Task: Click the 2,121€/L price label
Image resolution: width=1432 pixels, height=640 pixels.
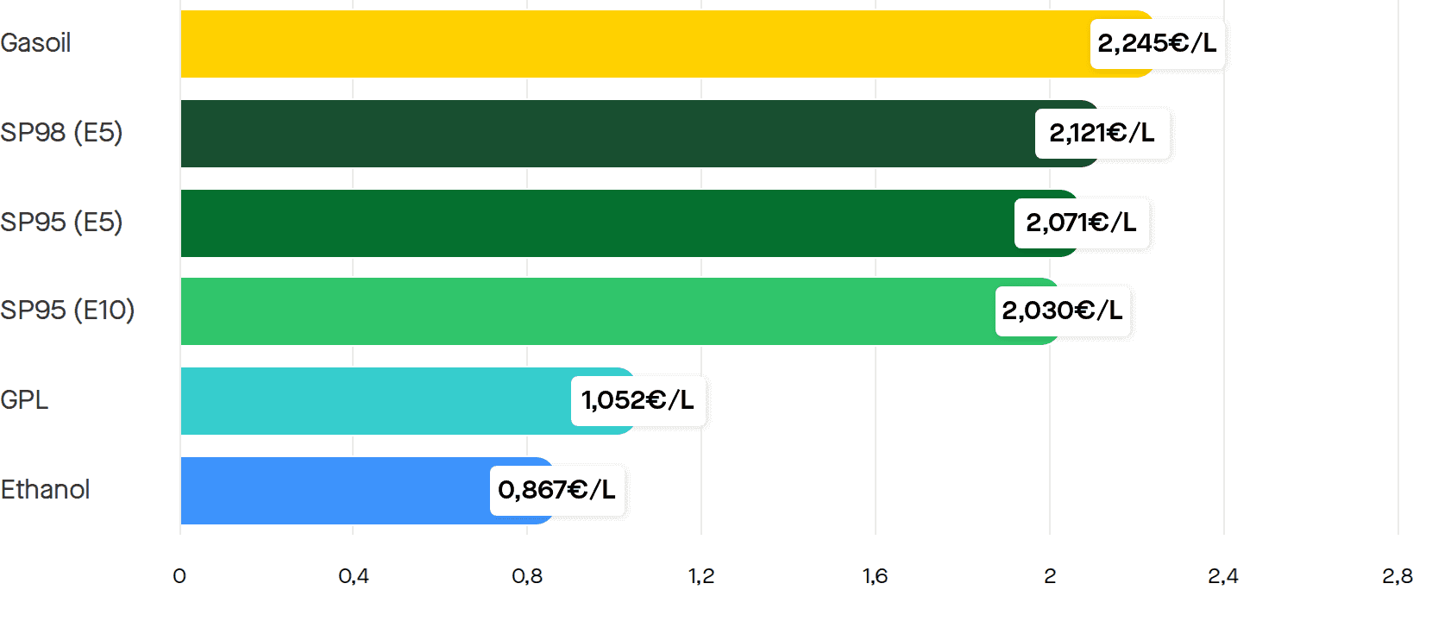Action: click(x=1102, y=133)
